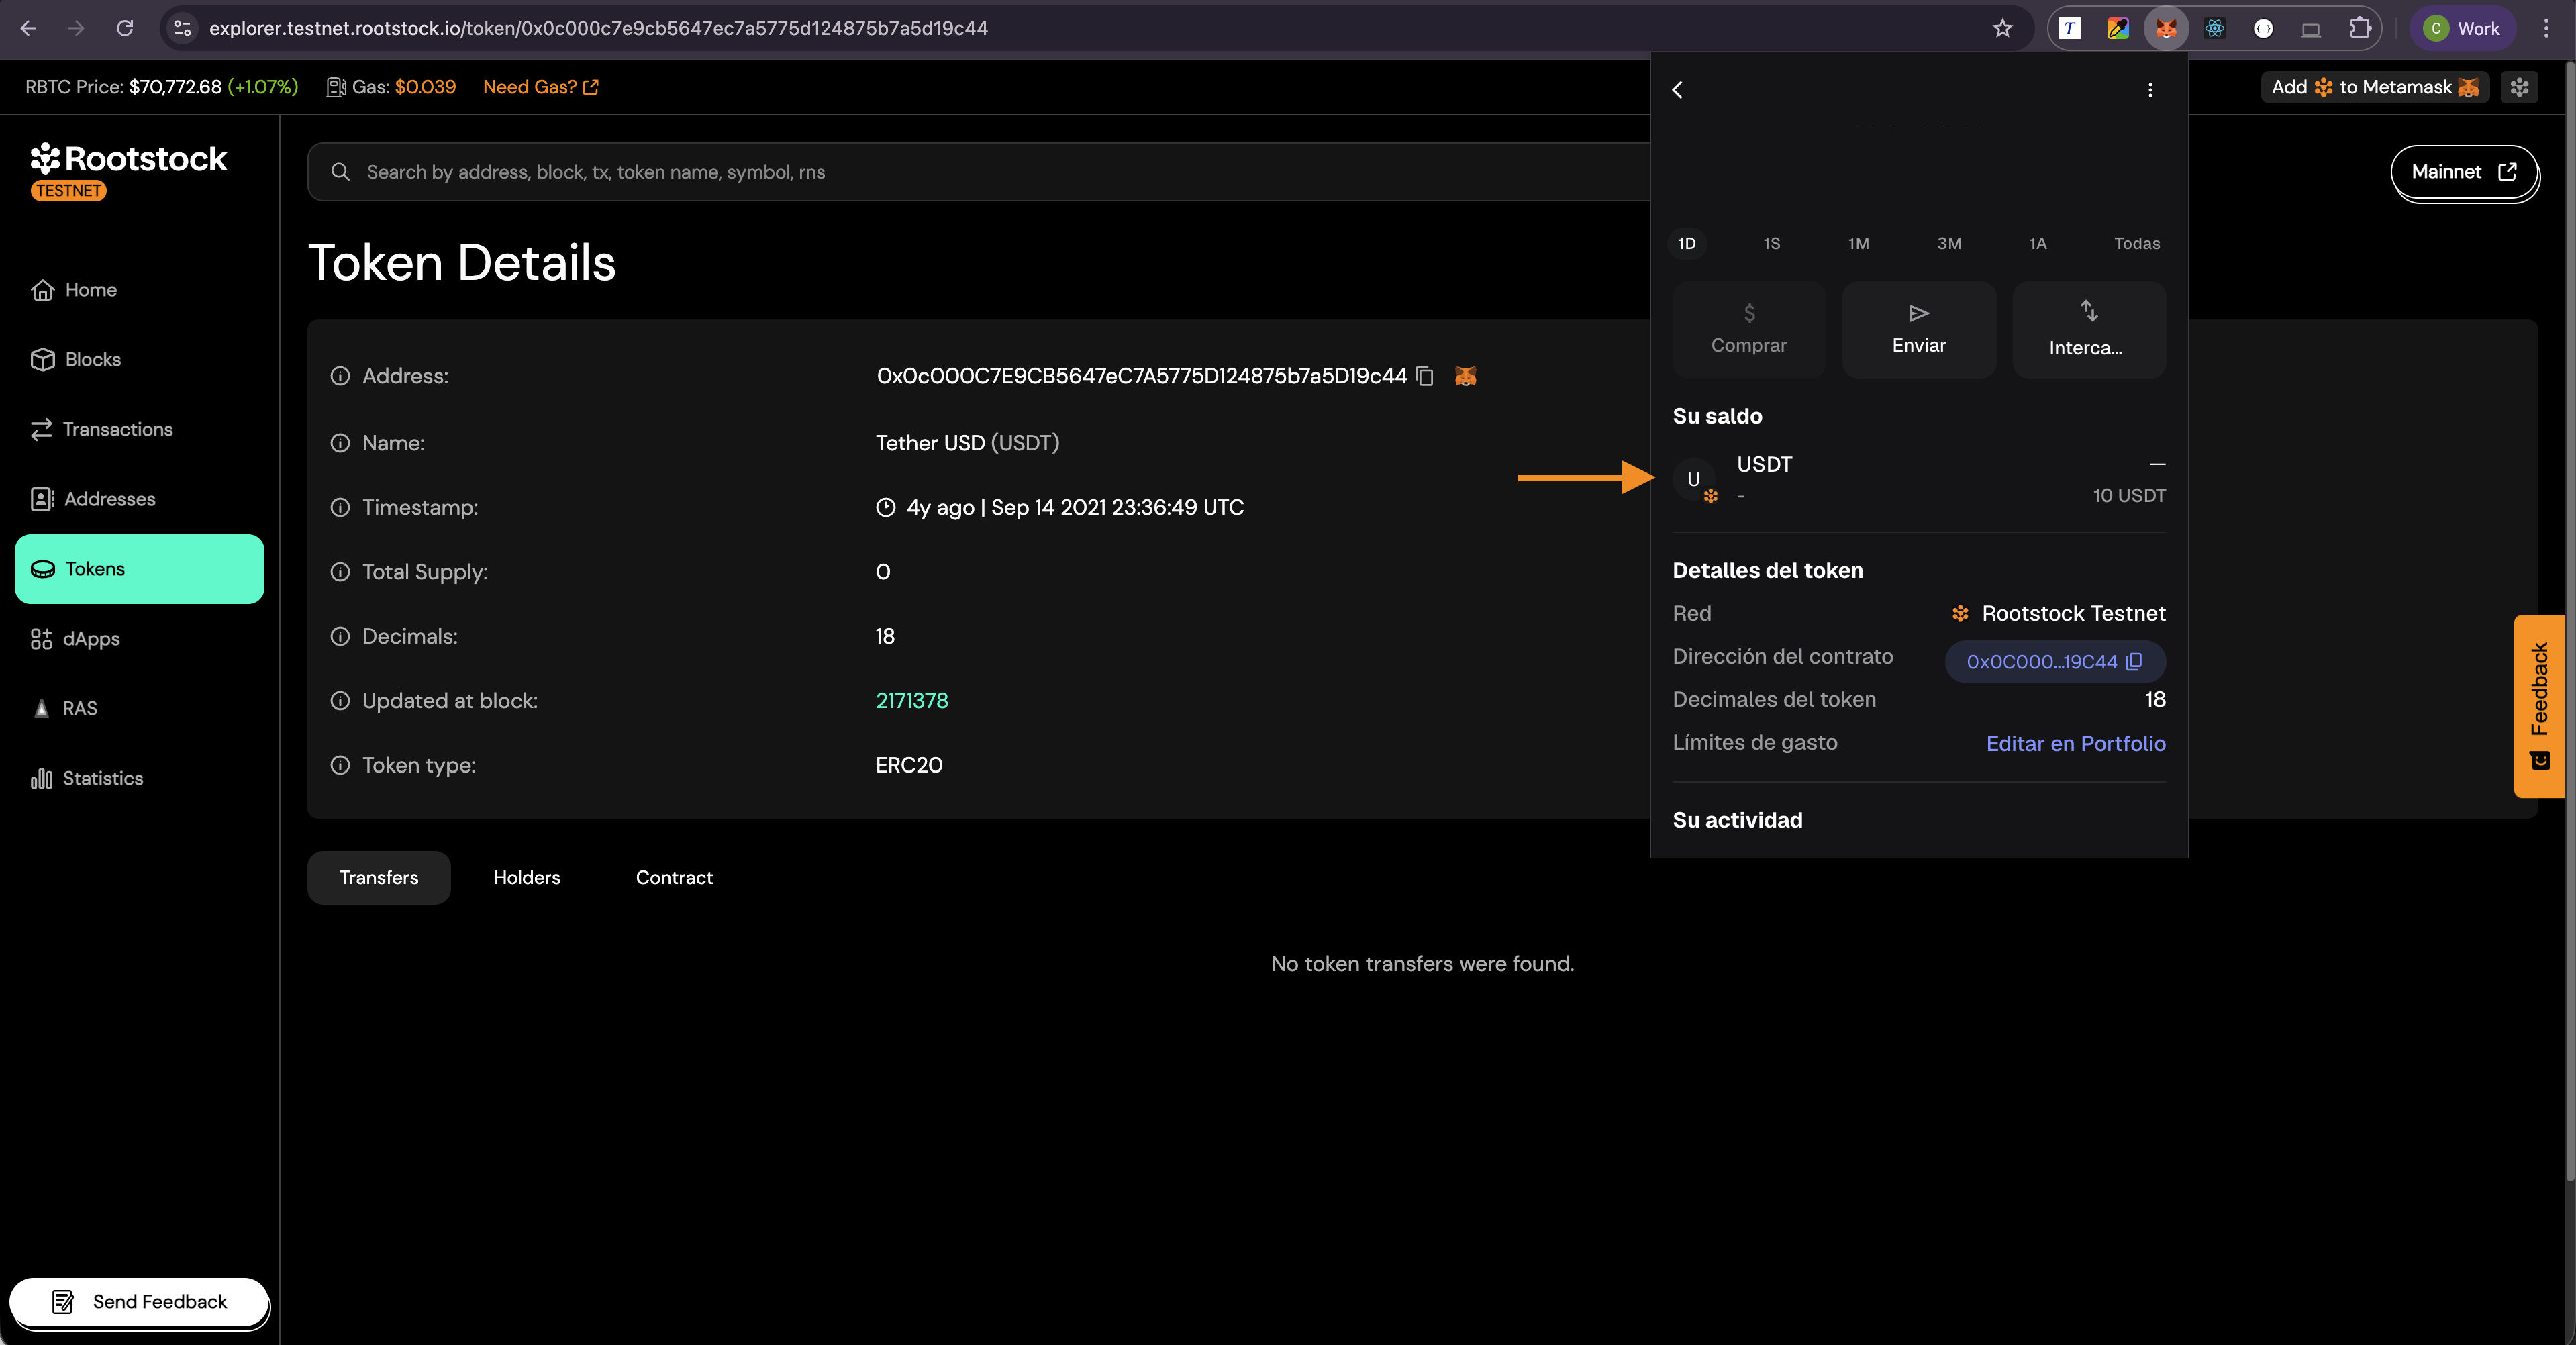Select Todas time range in MetaMask
This screenshot has height=1345, width=2576.
(2137, 243)
